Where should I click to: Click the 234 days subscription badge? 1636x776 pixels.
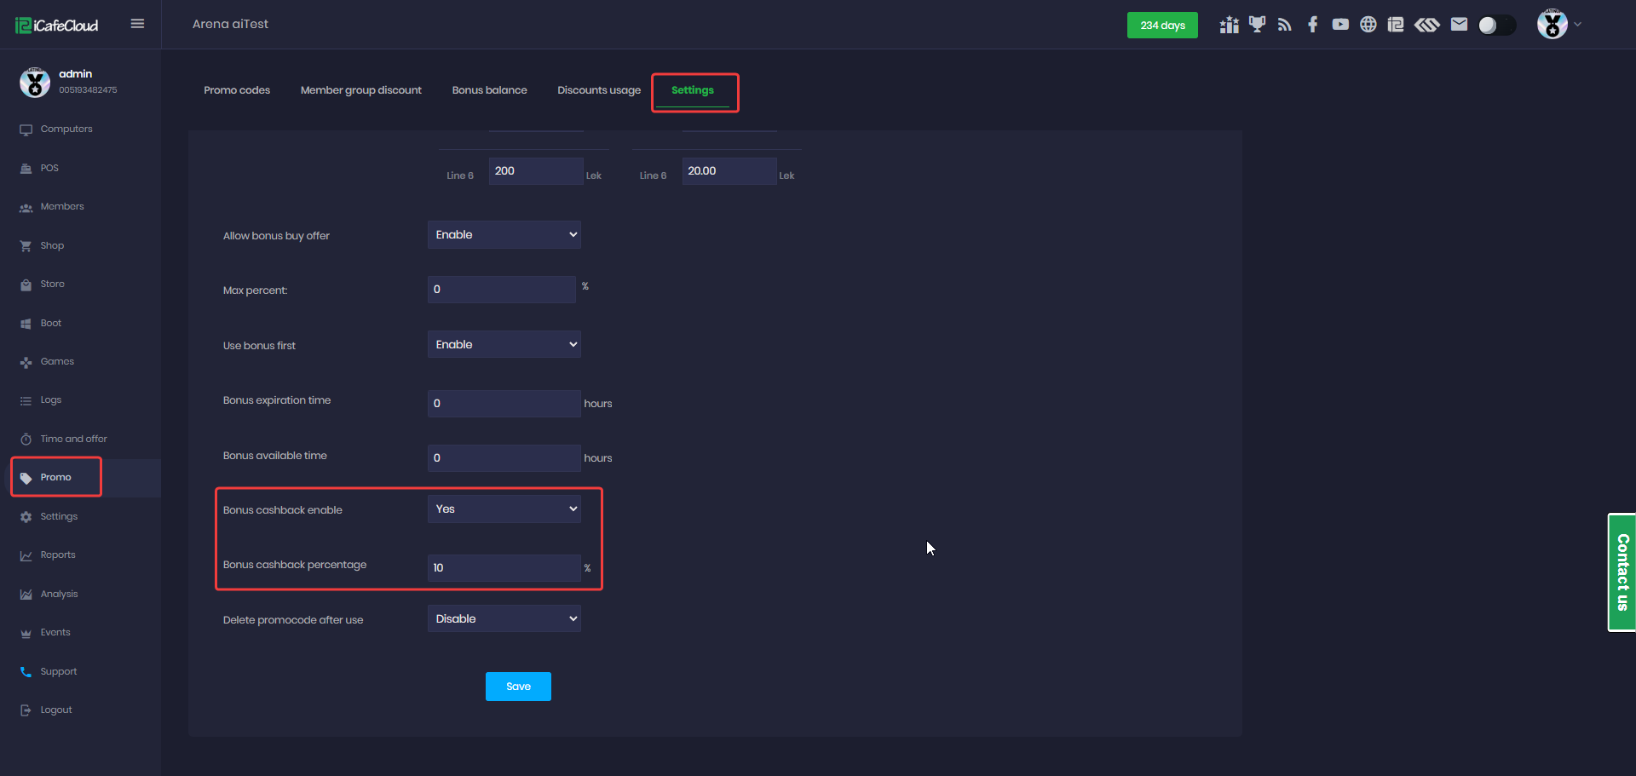(x=1162, y=25)
